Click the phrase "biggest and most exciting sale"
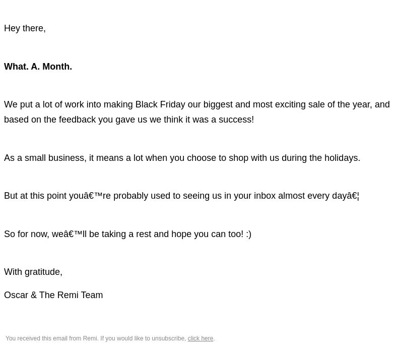This screenshot has width=403, height=344. (x=264, y=104)
